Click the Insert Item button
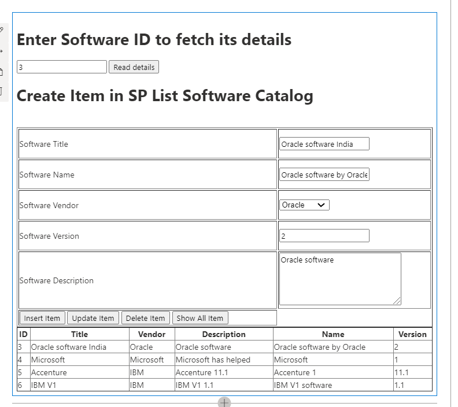Viewport: 458px width, 407px height. (42, 318)
